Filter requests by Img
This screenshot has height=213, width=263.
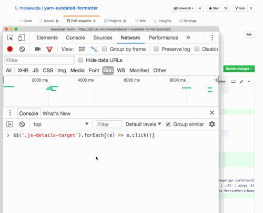62,71
